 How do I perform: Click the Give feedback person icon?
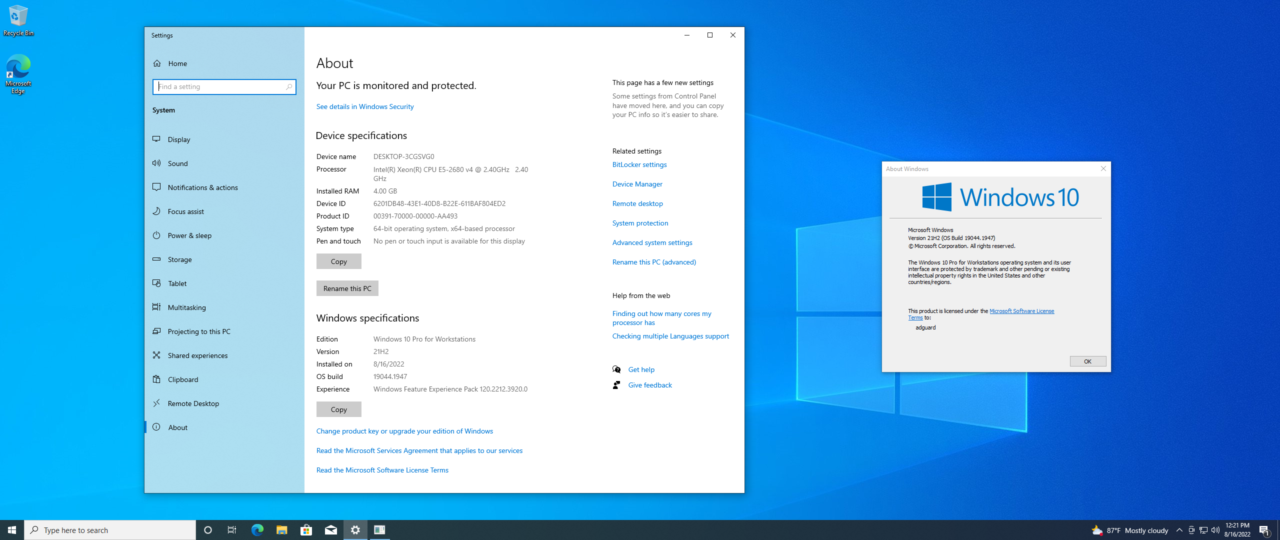point(616,385)
